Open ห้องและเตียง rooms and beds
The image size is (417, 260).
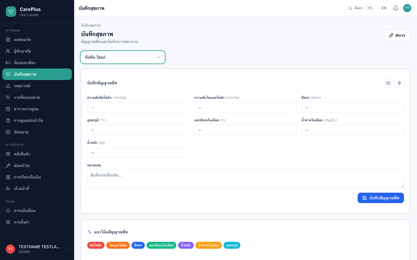(x=37, y=63)
